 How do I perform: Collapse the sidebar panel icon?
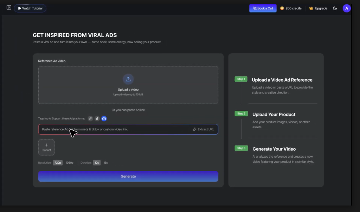(x=9, y=8)
